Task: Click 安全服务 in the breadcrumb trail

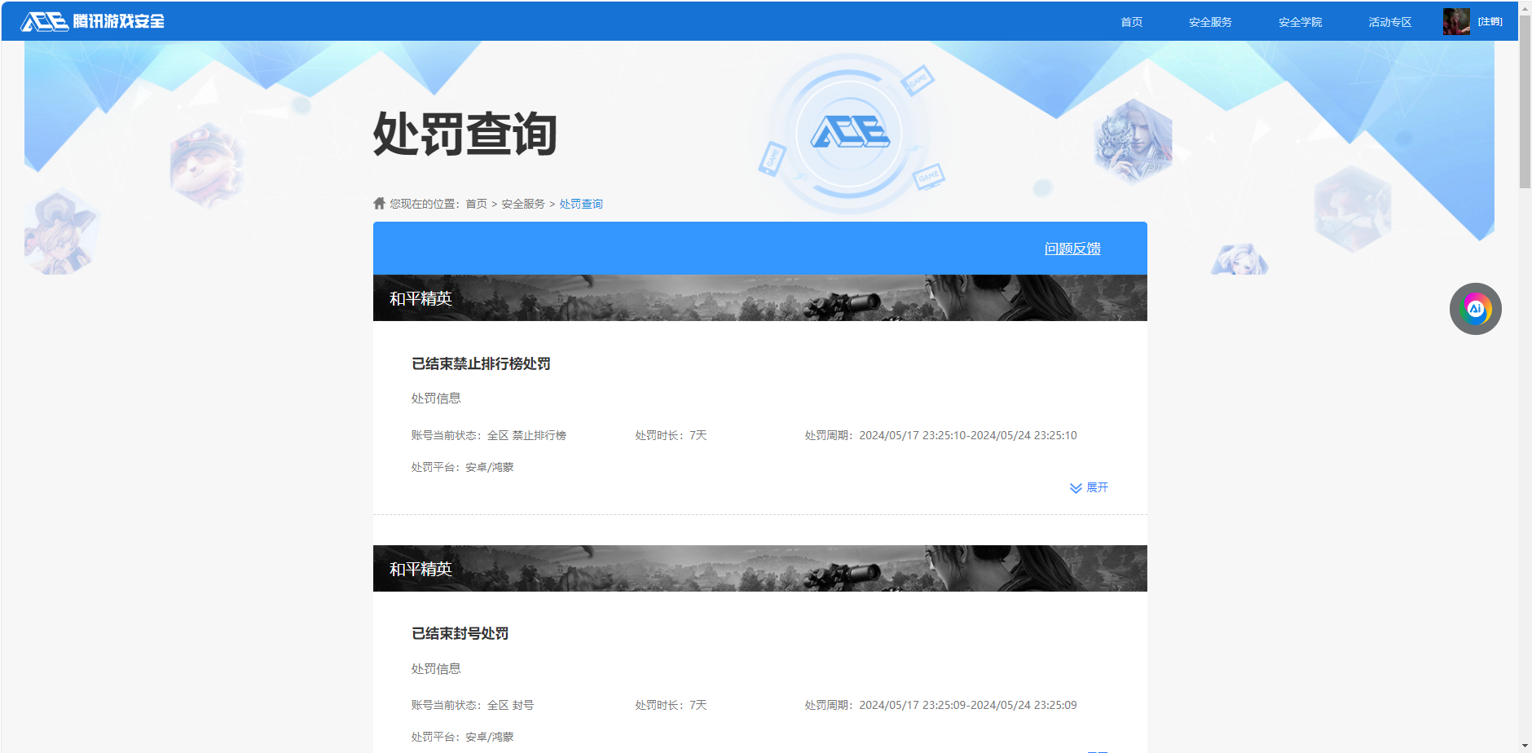Action: tap(522, 204)
